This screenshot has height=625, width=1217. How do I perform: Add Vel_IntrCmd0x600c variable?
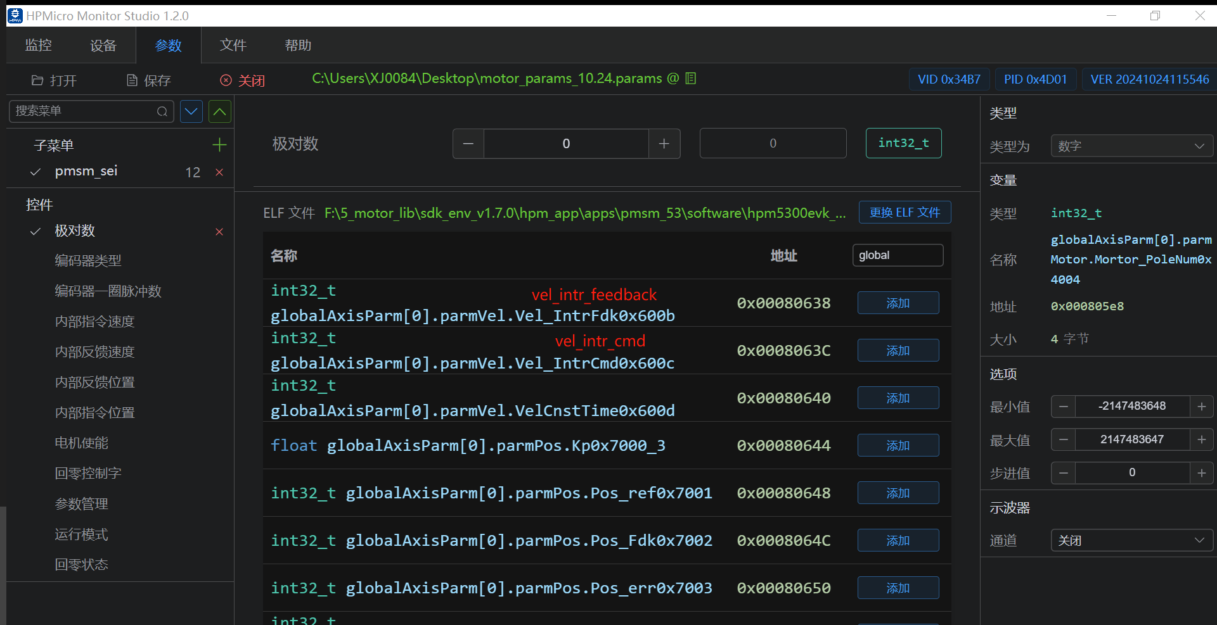pos(898,350)
